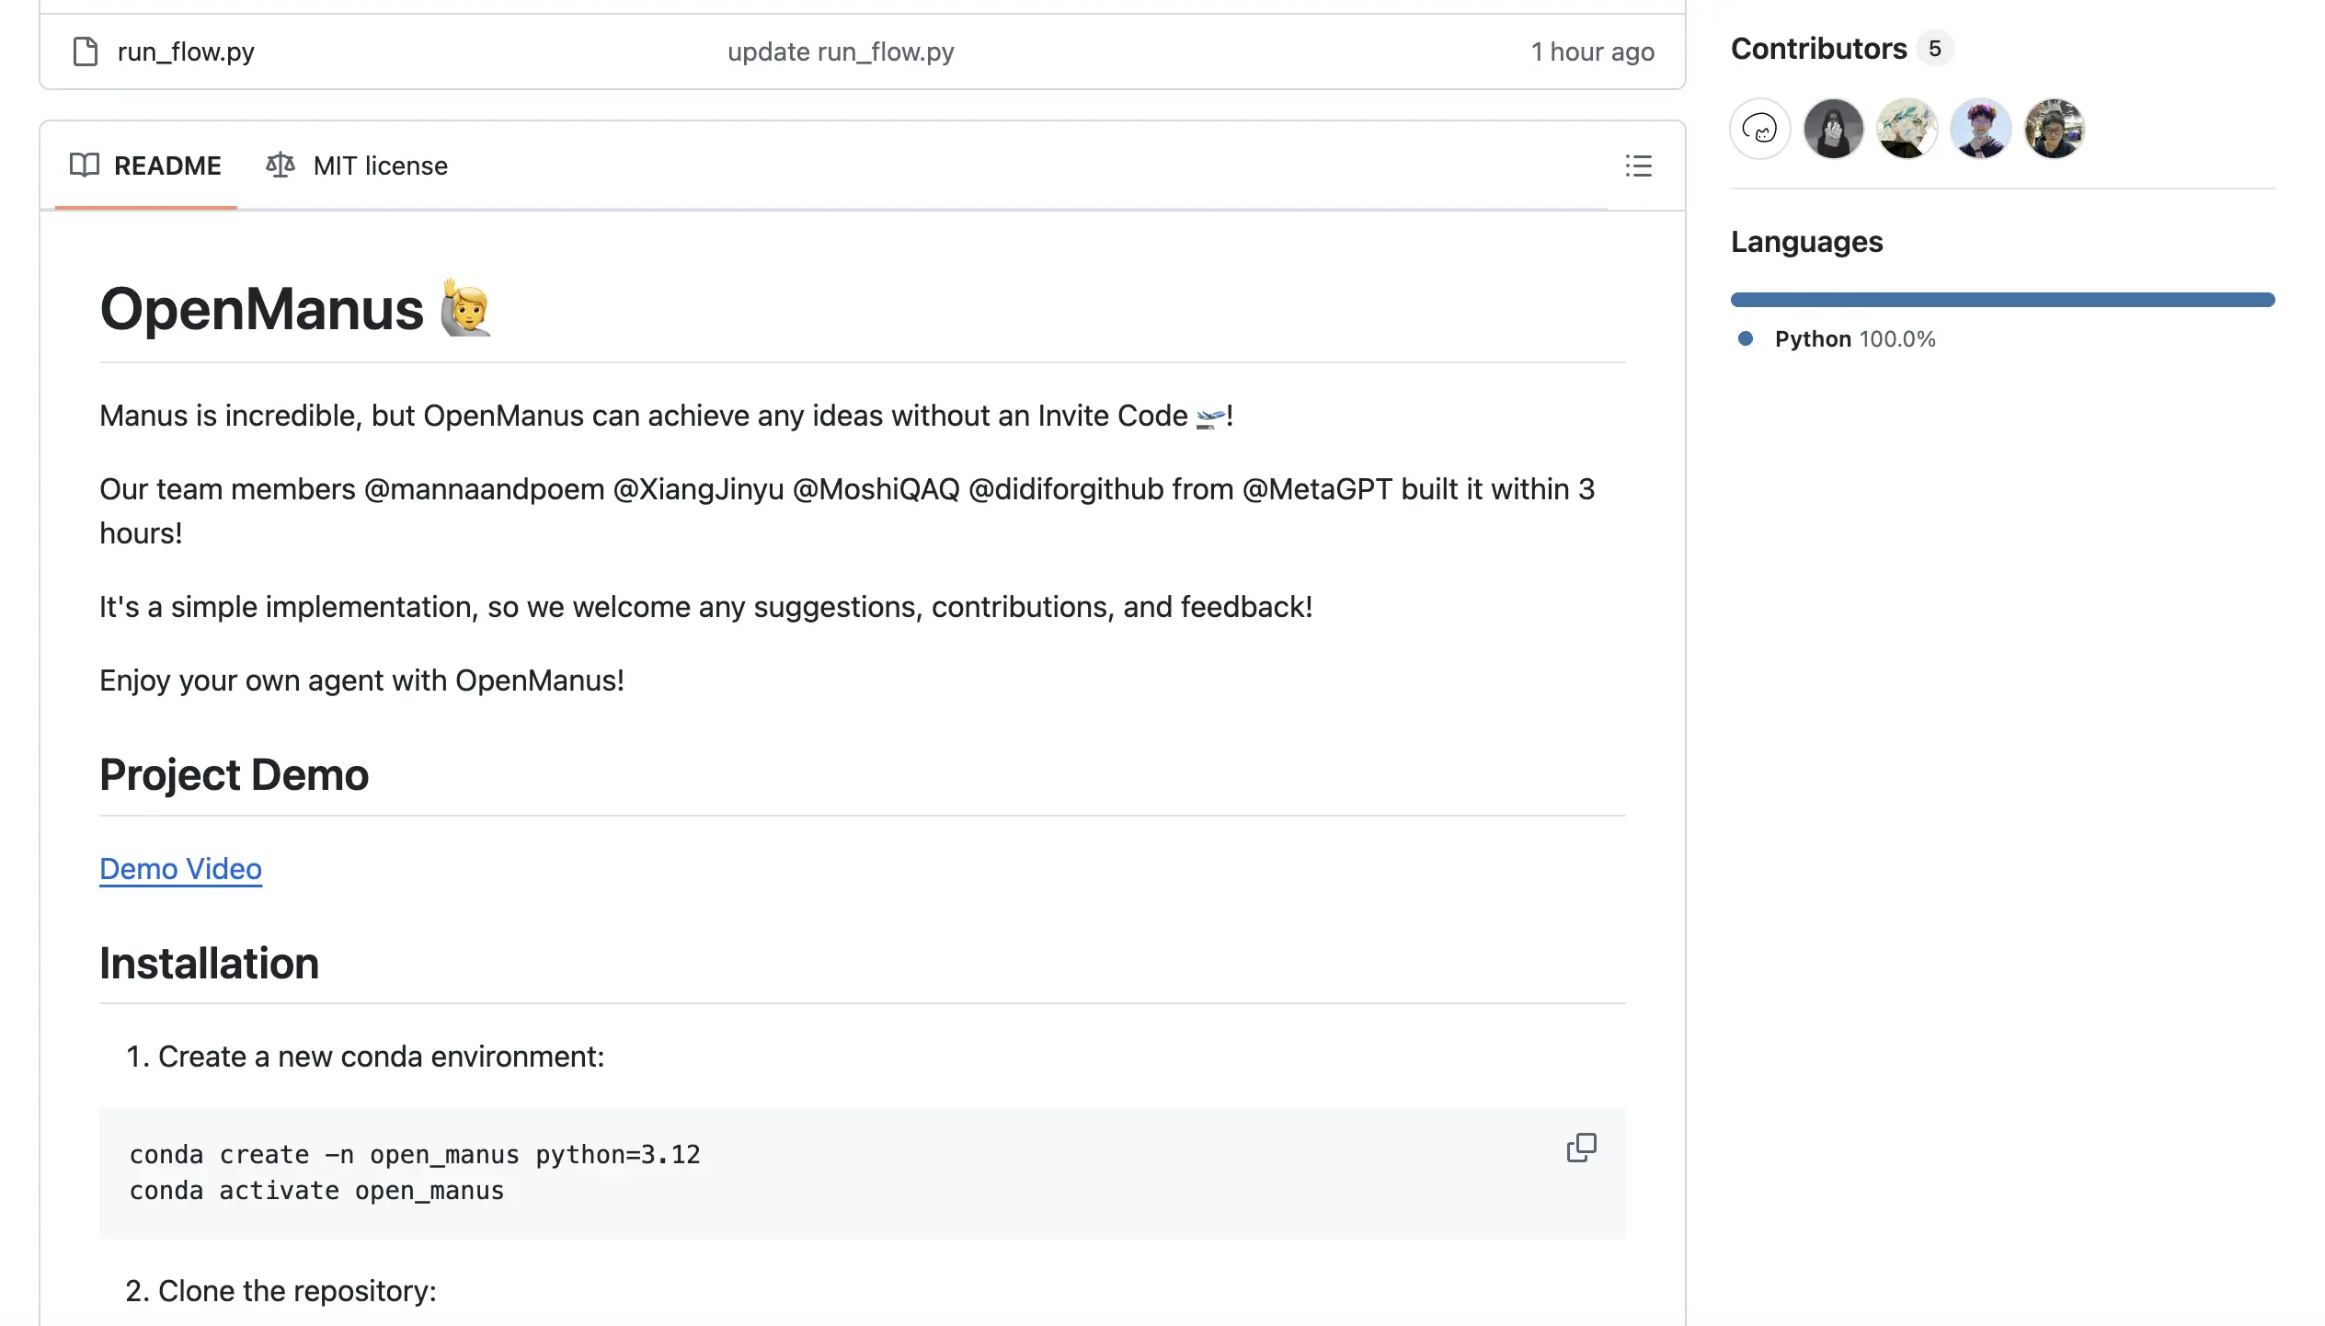2325x1326 pixels.
Task: Open the fifth contributor's glasses avatar
Action: pos(2054,129)
